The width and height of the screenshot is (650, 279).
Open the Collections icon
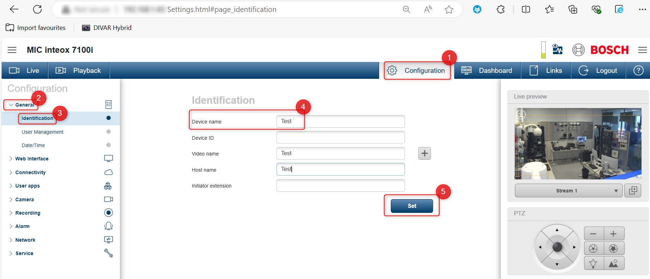573,9
